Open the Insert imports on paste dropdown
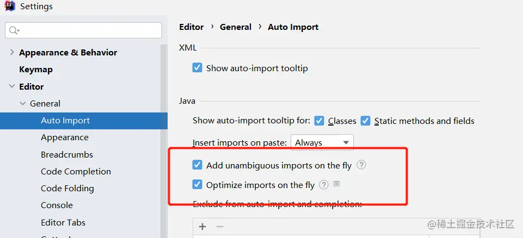The image size is (523, 238). point(322,142)
